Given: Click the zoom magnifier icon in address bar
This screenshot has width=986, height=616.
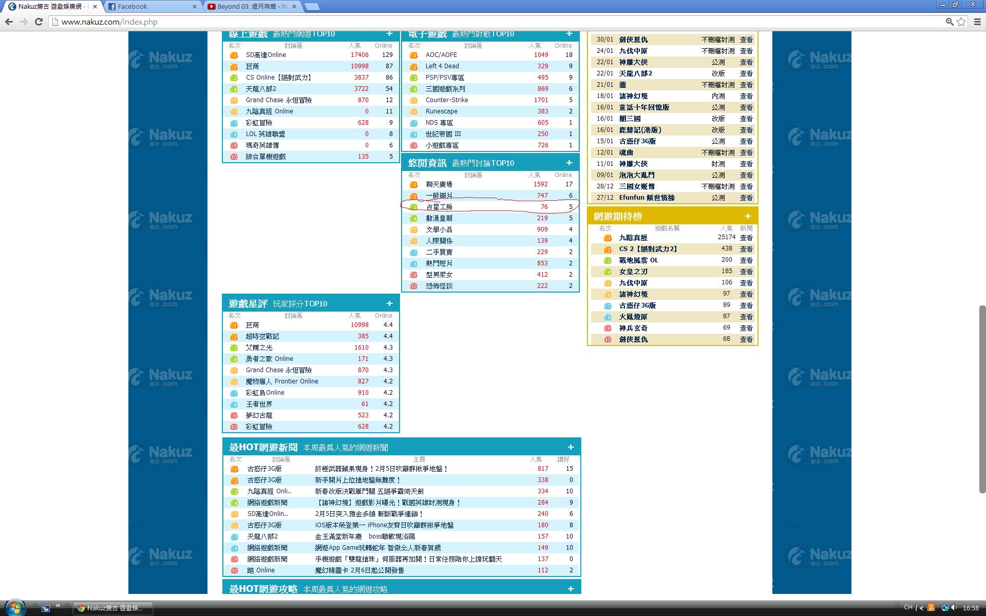Looking at the screenshot, I should pos(950,22).
